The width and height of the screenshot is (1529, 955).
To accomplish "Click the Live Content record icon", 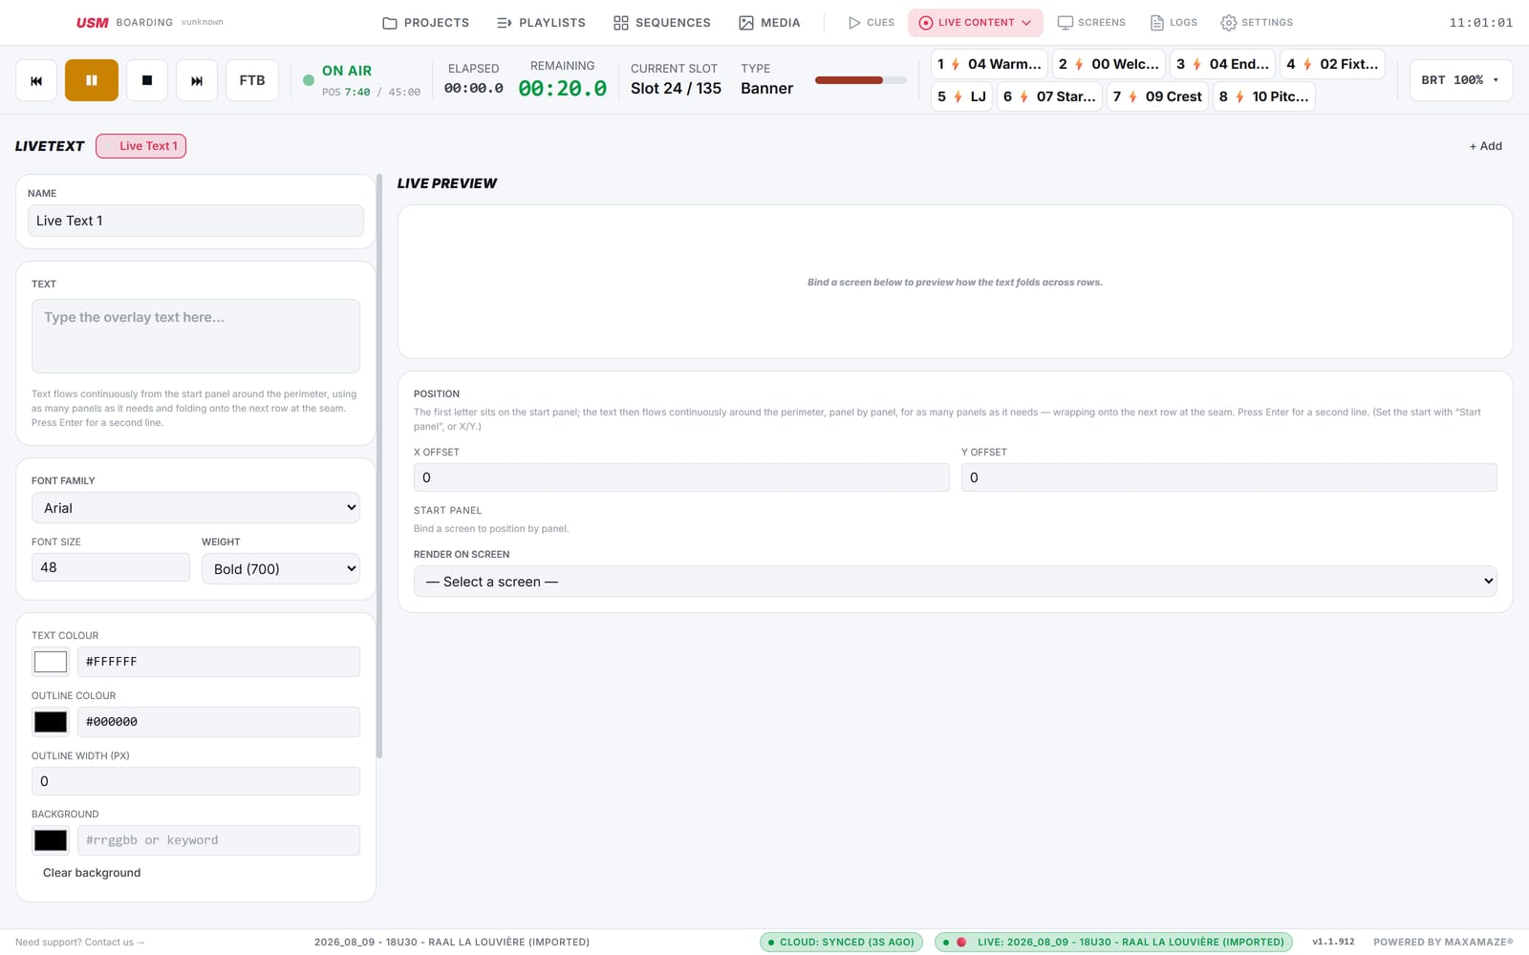I will 926,22.
